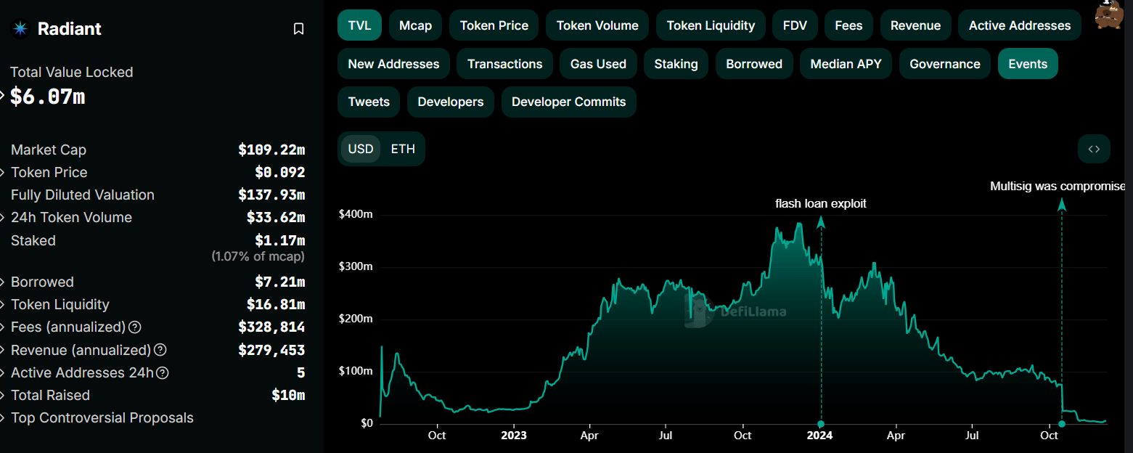Click the $1.17m staked value
Screen dimensions: 1133x453
[x=280, y=240]
